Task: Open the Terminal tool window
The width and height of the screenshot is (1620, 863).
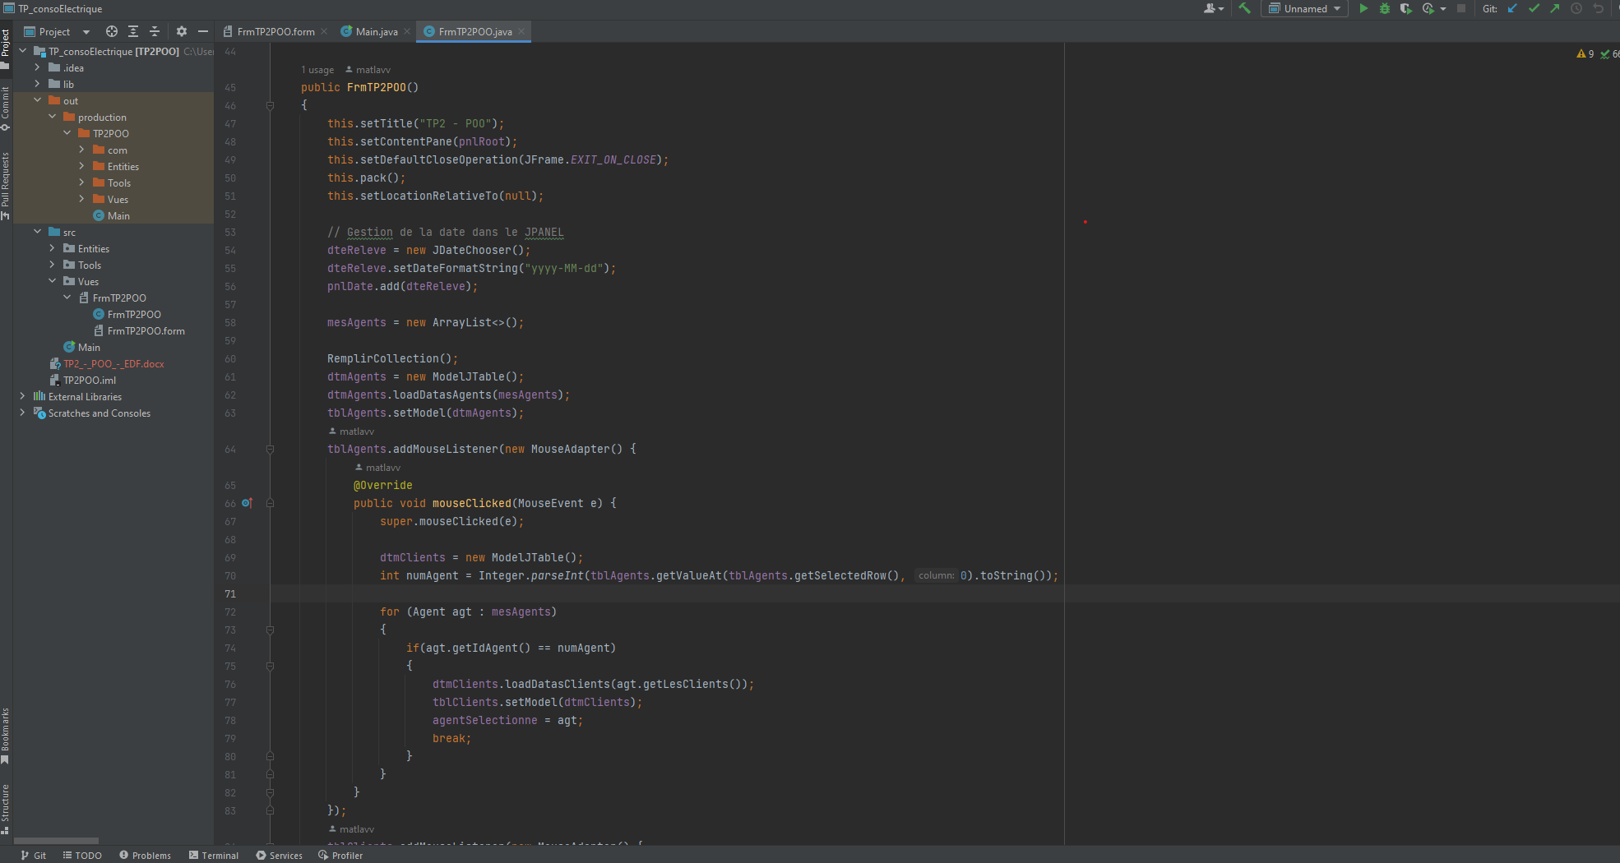Action: point(213,855)
